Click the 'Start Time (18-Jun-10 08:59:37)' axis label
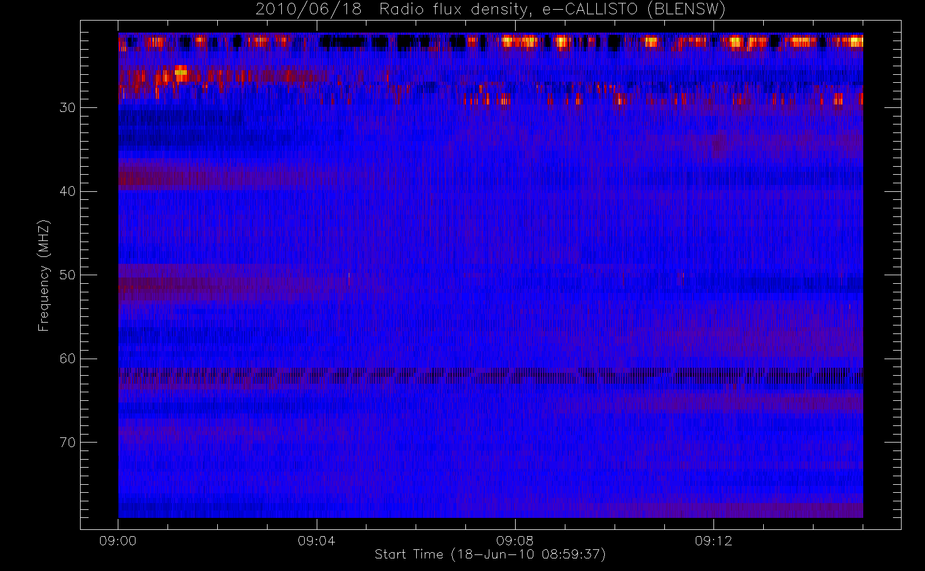The height and width of the screenshot is (571, 925). click(490, 554)
